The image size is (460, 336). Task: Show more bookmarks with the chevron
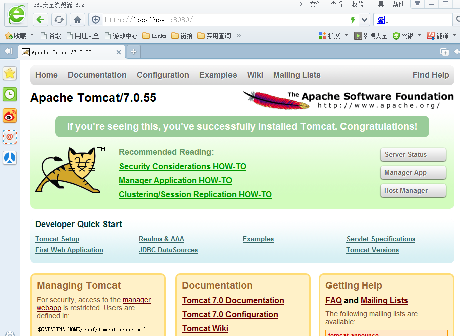point(239,36)
